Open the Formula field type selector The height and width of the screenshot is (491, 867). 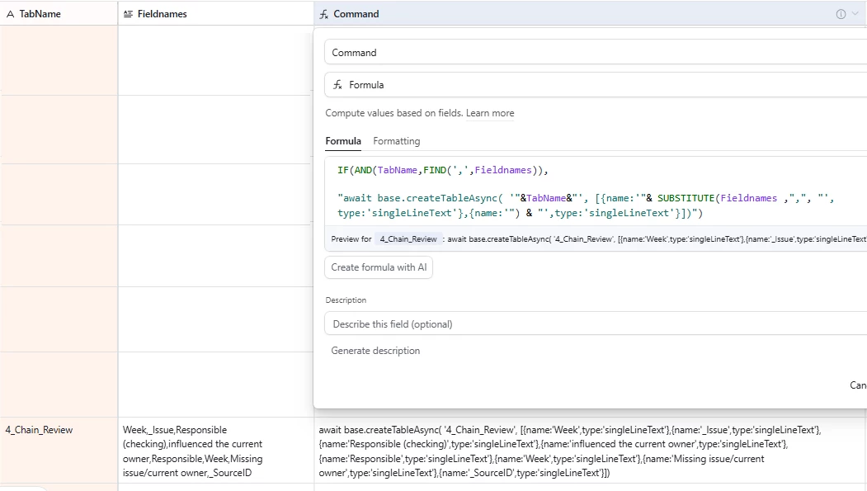click(x=596, y=85)
